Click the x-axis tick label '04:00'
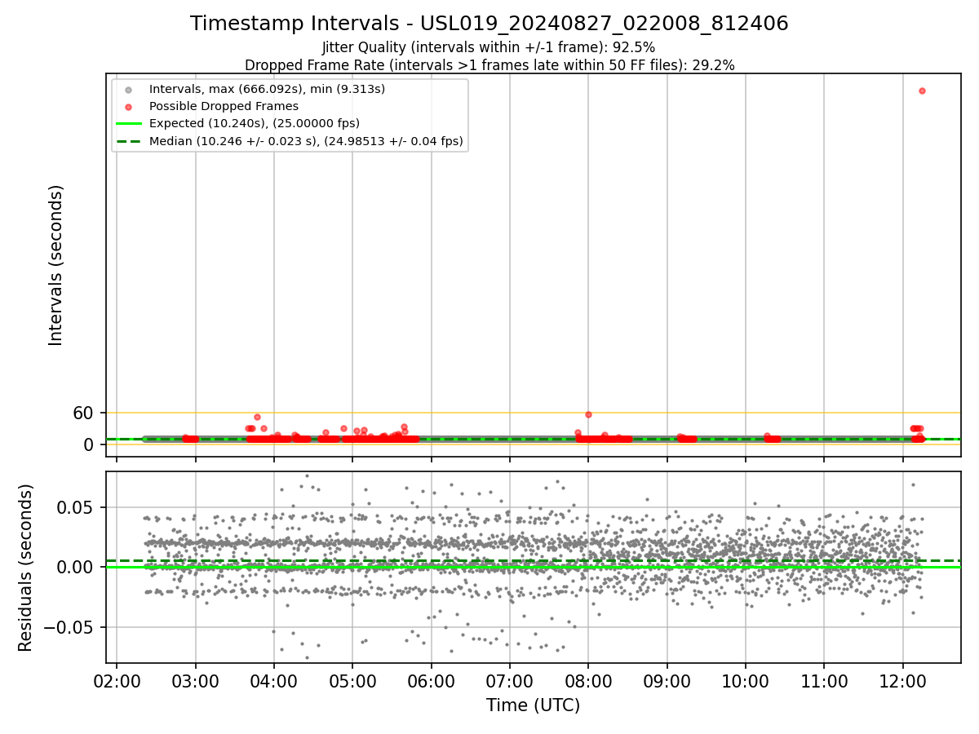The height and width of the screenshot is (734, 979). pyautogui.click(x=274, y=680)
